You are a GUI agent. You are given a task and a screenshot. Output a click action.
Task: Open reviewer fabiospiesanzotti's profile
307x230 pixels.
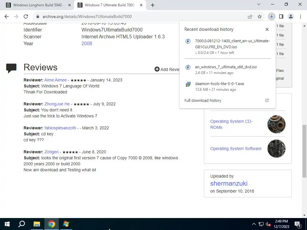point(60,128)
